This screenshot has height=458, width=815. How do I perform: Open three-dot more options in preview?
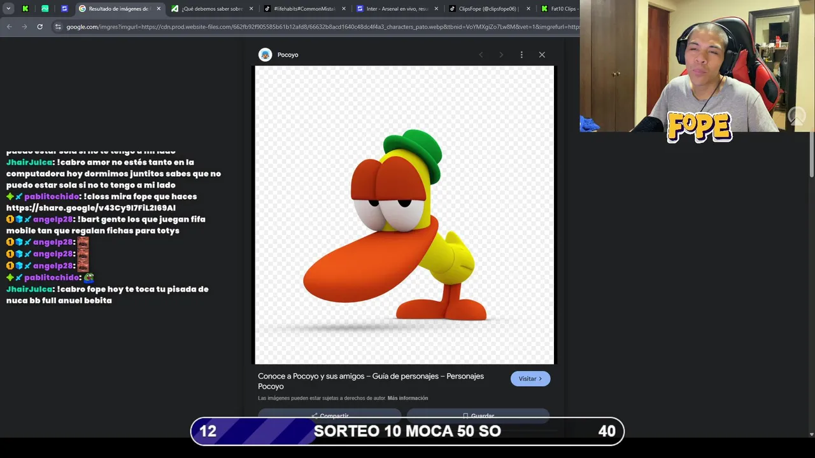pyautogui.click(x=521, y=55)
